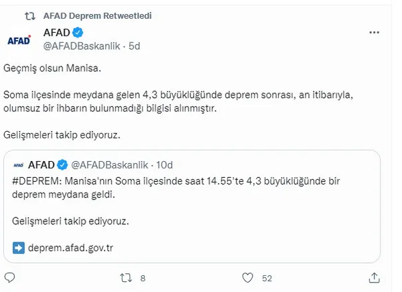402x292 pixels.
Task: Click the AFAD profile avatar logo
Action: click(x=19, y=40)
